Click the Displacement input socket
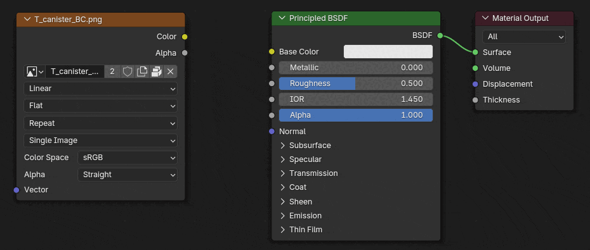 click(x=476, y=84)
